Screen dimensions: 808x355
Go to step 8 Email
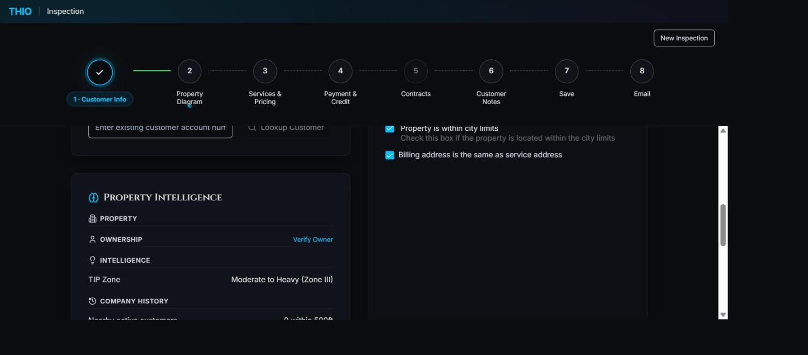coord(642,71)
